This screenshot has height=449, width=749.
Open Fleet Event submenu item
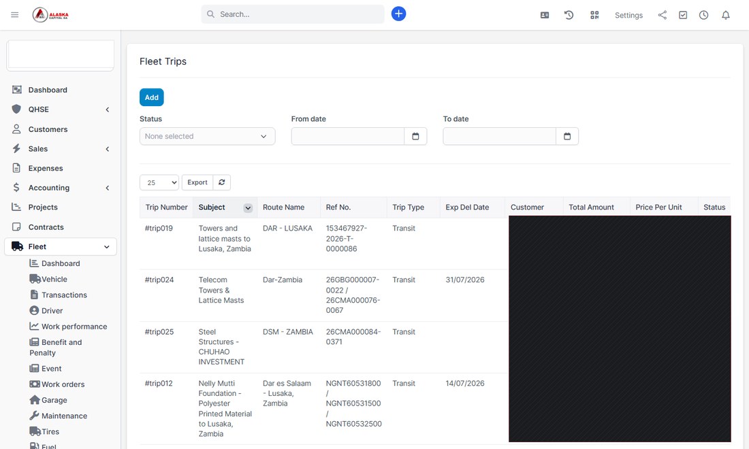tap(46, 368)
